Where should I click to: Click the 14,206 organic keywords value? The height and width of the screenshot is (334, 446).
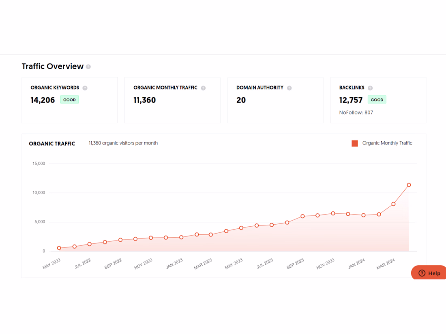[x=43, y=100]
